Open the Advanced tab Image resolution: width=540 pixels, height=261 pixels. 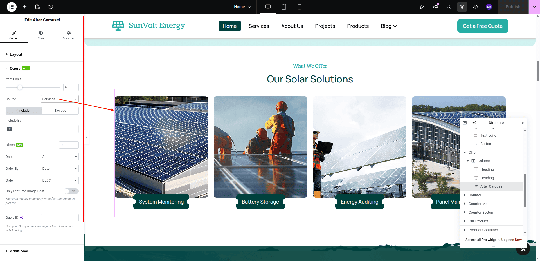click(x=69, y=35)
